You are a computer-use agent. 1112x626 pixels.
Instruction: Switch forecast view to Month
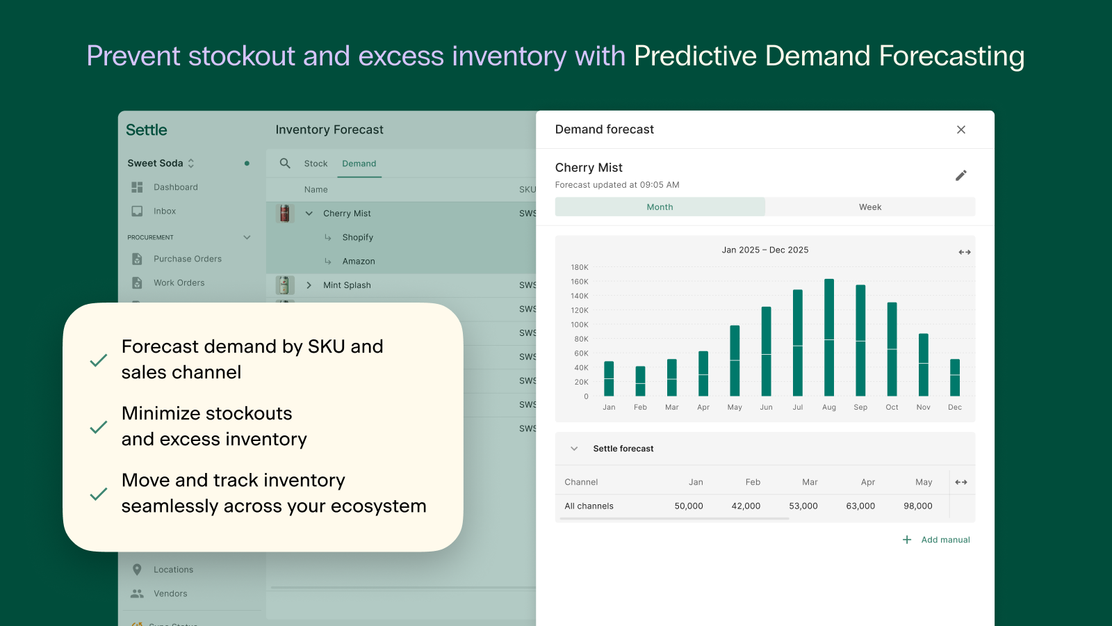point(660,207)
